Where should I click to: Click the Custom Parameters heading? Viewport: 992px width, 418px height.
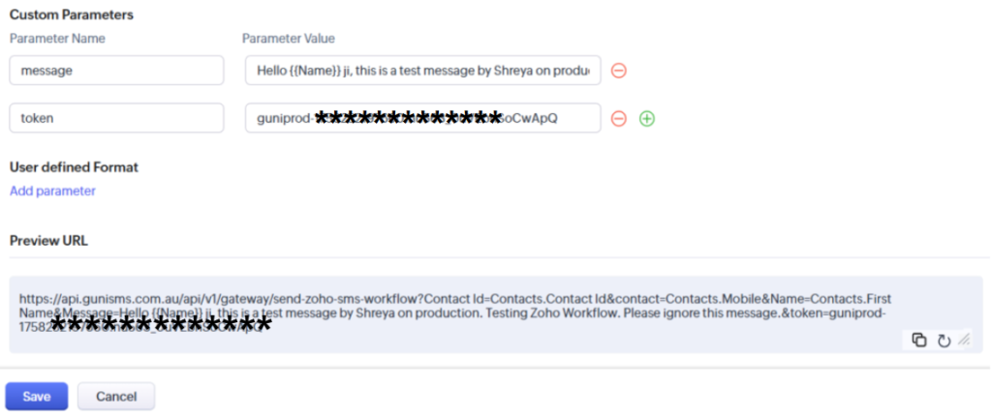(x=72, y=15)
